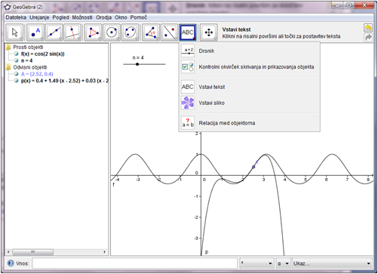Select the Circle with center tool
The image size is (378, 274).
112,32
